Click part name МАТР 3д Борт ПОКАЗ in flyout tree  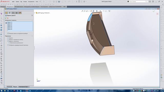44,13
